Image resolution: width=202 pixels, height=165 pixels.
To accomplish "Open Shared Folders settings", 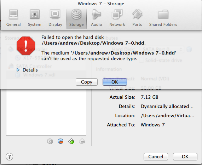I will point(163,18).
